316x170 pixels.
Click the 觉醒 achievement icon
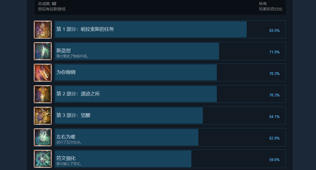[x=43, y=116]
